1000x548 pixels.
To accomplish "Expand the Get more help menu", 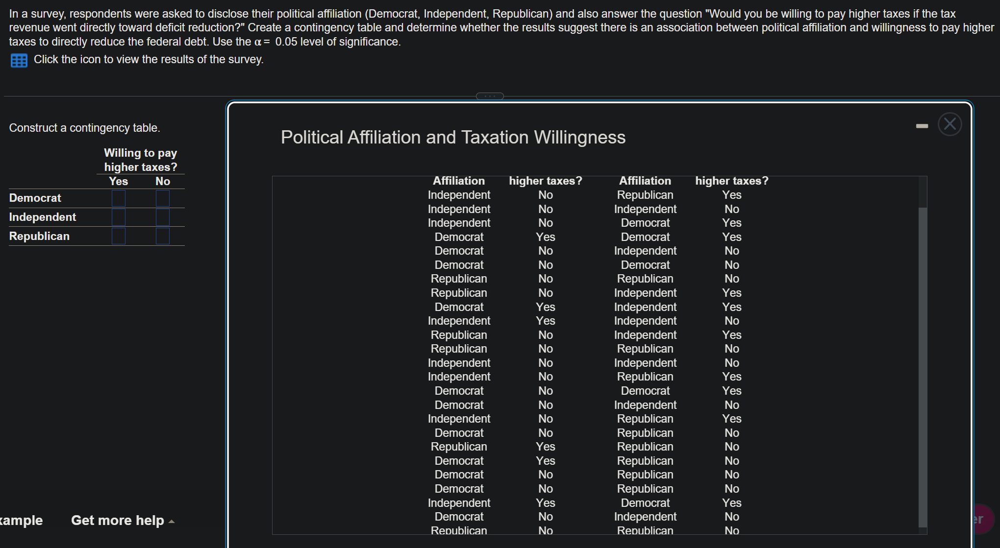I will 118,520.
